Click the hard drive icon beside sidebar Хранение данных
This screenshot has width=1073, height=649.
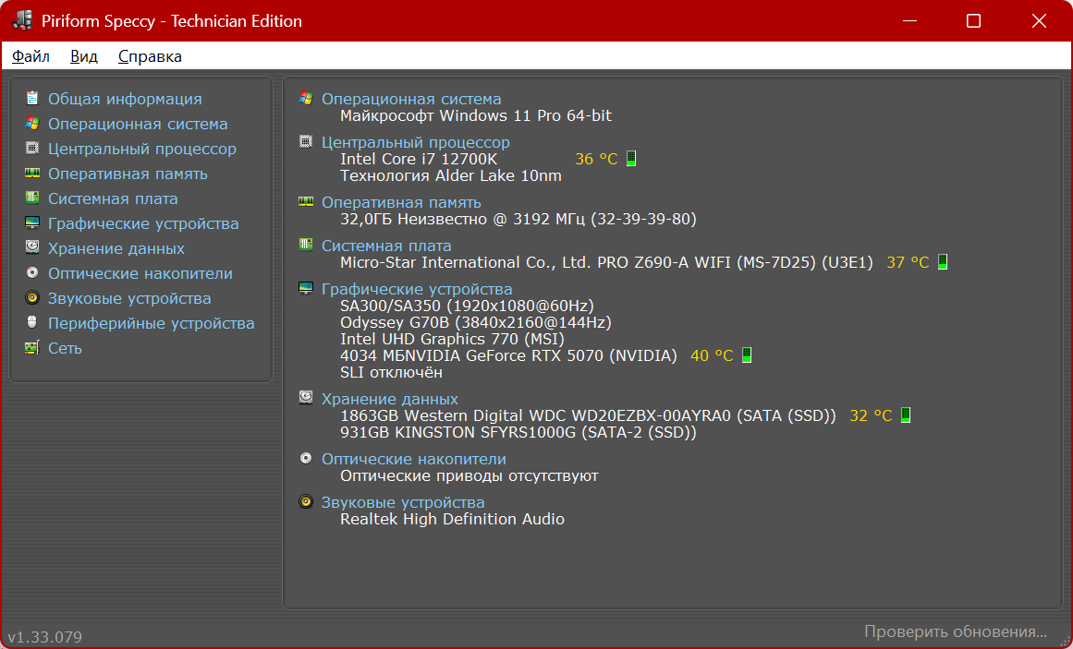pyautogui.click(x=32, y=247)
